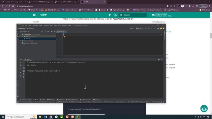The width and height of the screenshot is (212, 119).
Task: Click the PyCharm Debug bug icon
Action: click(x=149, y=28)
